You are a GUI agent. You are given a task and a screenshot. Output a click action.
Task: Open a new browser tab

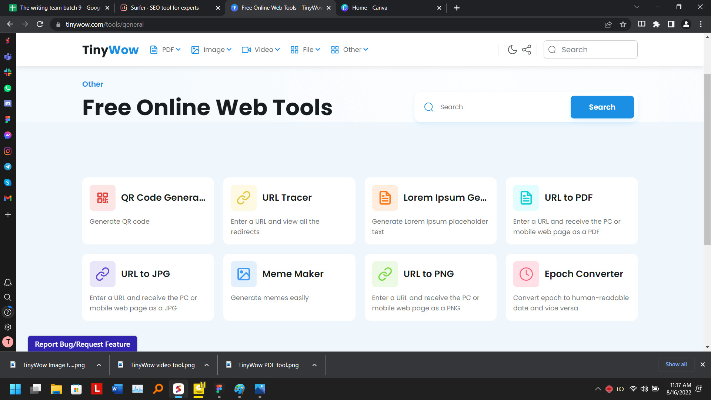coord(457,8)
